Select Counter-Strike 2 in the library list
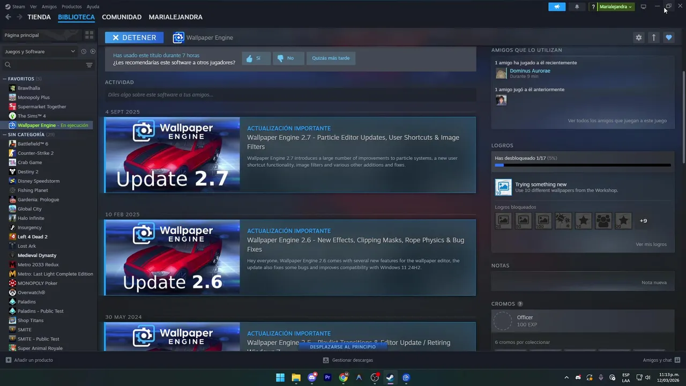The width and height of the screenshot is (686, 386). 35,153
